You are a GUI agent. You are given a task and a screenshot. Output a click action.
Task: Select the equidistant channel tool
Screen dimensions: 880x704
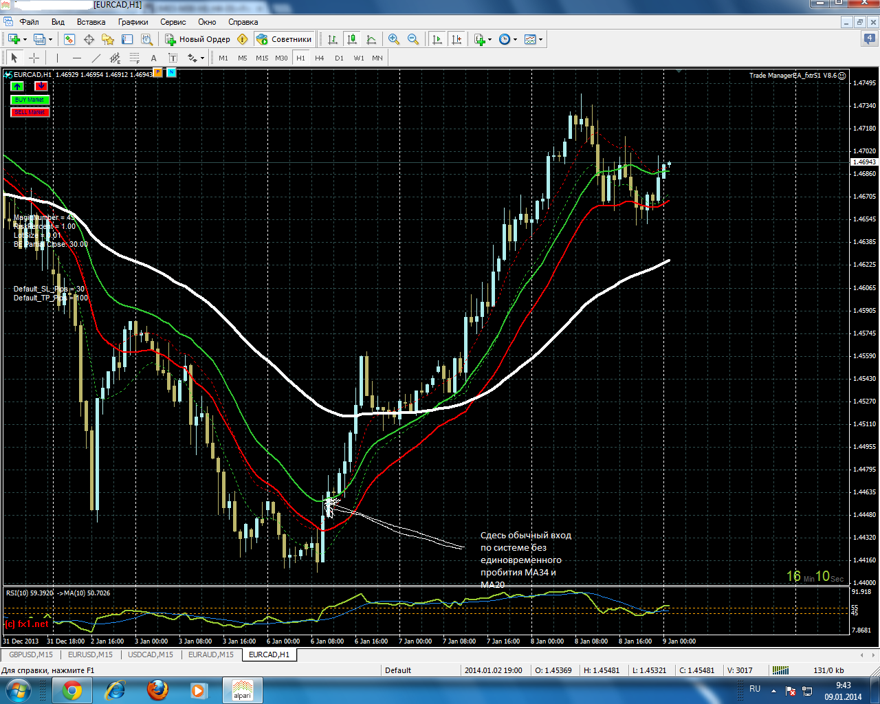(x=115, y=58)
